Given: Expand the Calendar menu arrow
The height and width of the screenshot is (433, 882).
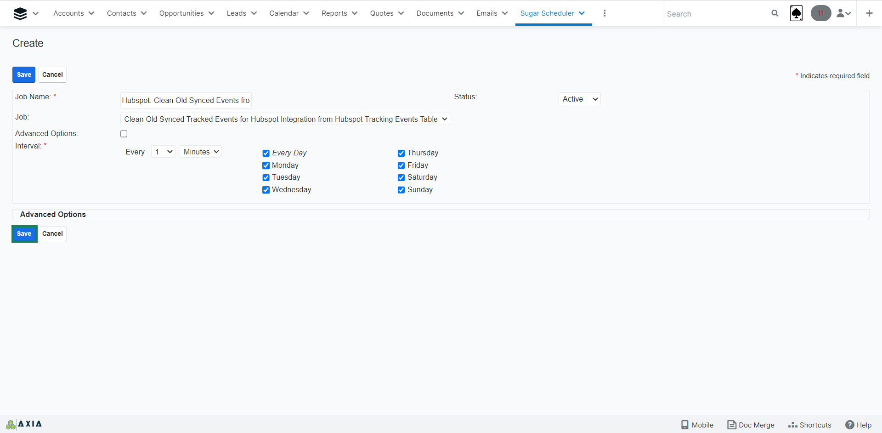Looking at the screenshot, I should (306, 13).
